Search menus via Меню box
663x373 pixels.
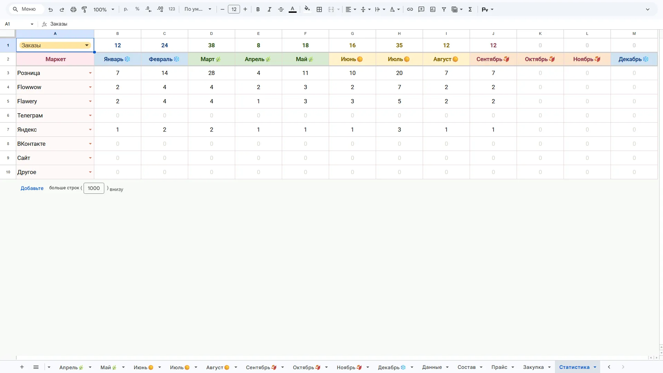coord(26,9)
